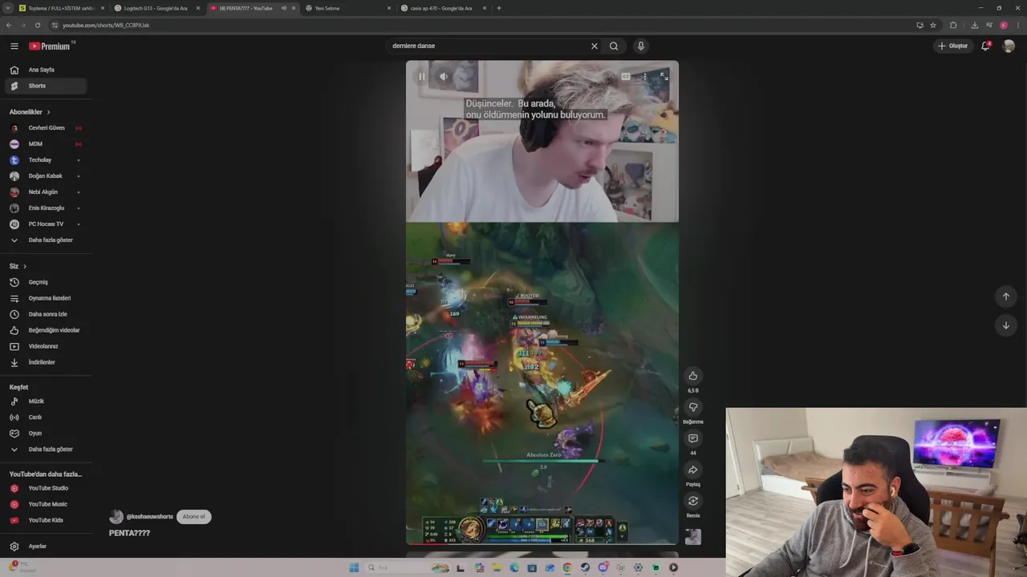Like this Short with thumbs up

pos(693,376)
